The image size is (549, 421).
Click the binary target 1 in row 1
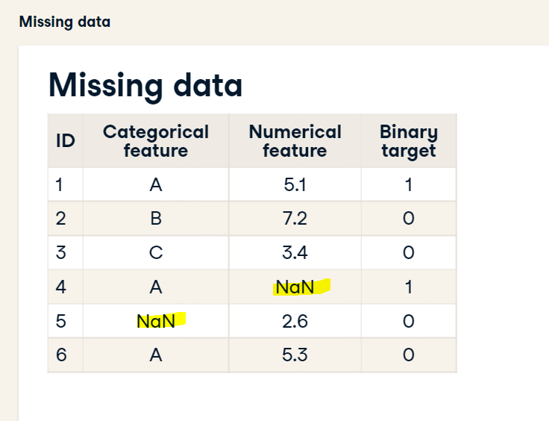tap(409, 184)
